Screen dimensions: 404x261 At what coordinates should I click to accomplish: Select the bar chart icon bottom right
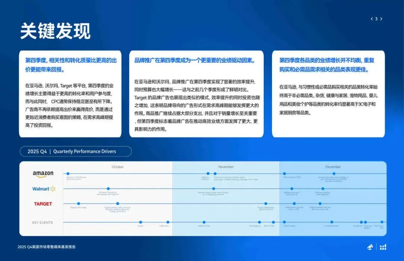pyautogui.click(x=383, y=247)
